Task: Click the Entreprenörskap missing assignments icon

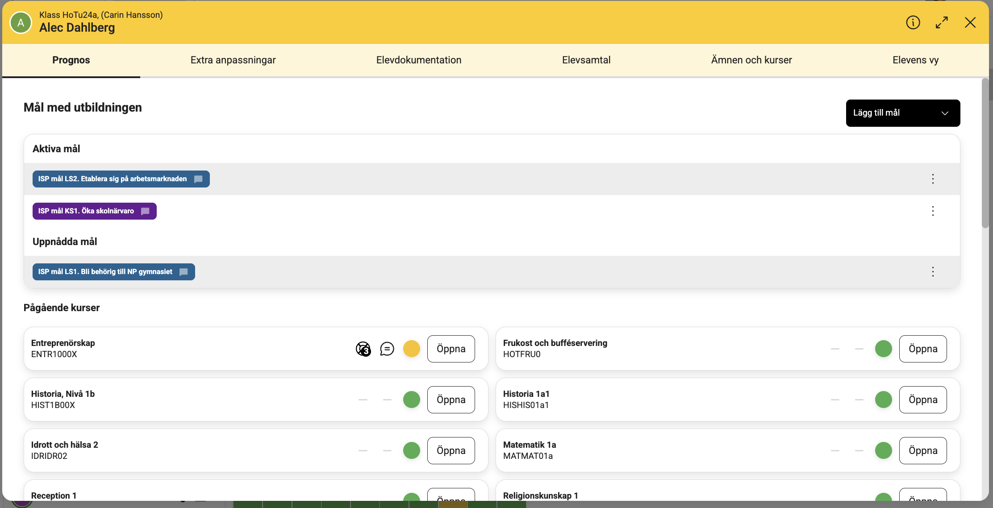Action: [x=363, y=349]
